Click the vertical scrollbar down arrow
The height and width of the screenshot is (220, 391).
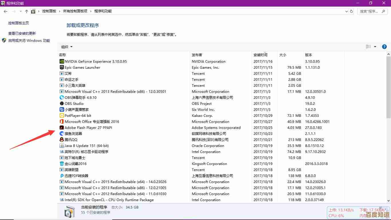[x=388, y=201]
